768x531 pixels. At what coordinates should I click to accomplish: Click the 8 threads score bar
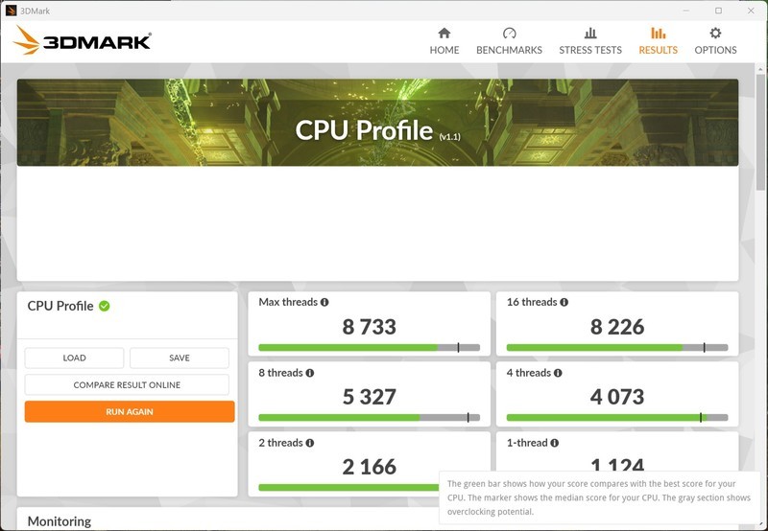pos(370,418)
